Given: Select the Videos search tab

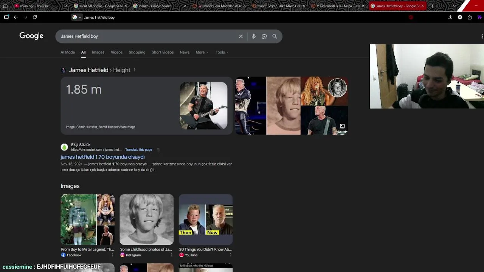Looking at the screenshot, I should pos(116,52).
